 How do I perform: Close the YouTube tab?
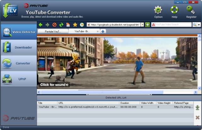[x=98, y=31]
